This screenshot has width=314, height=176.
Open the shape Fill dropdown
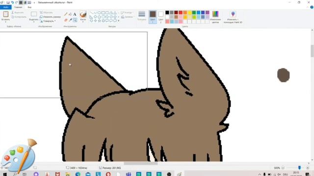(127, 17)
